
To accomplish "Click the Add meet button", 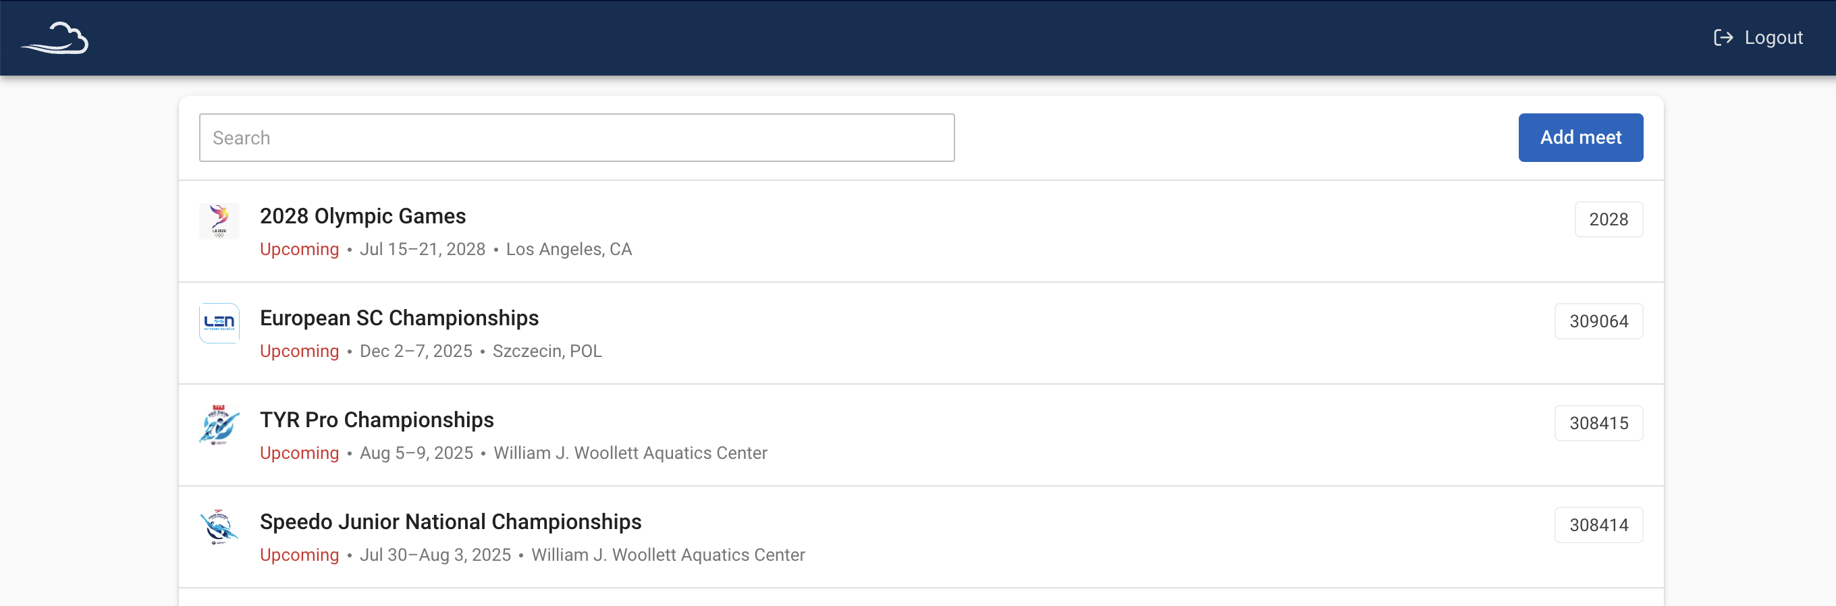I will 1579,137.
